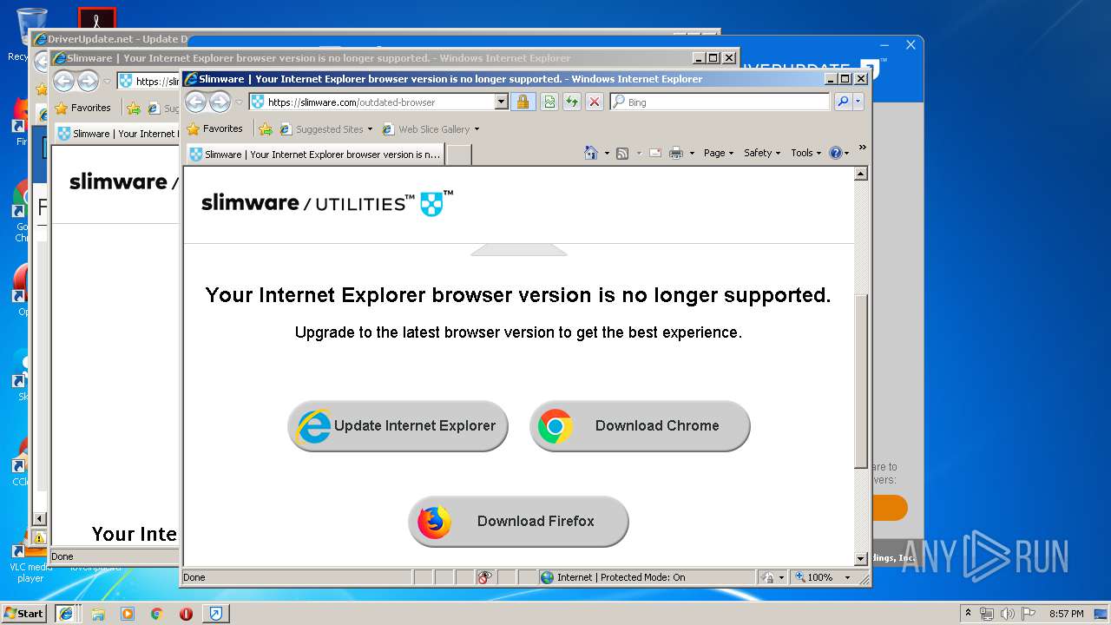Viewport: 1111px width, 625px height.
Task: Expand Web Slice Gallery dropdown
Action: click(477, 129)
